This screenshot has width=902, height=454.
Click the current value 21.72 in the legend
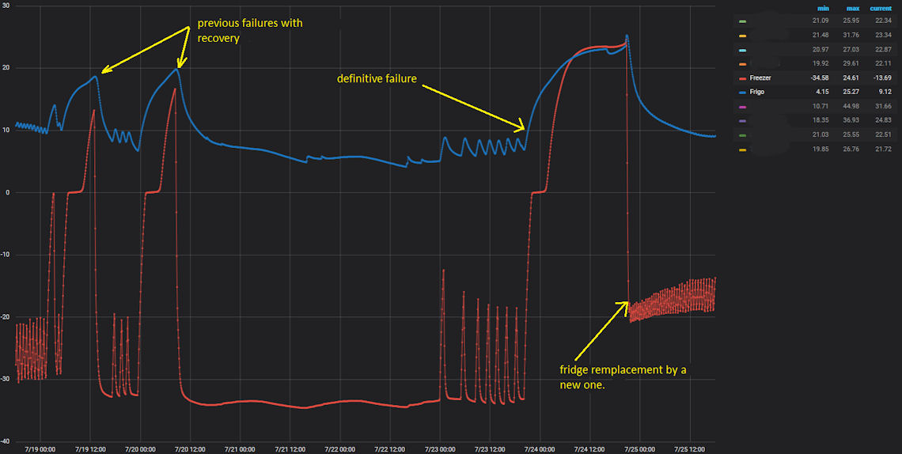884,149
